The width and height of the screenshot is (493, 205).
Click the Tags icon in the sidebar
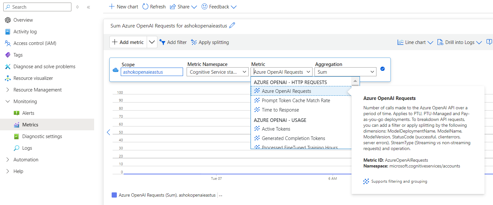click(x=8, y=55)
